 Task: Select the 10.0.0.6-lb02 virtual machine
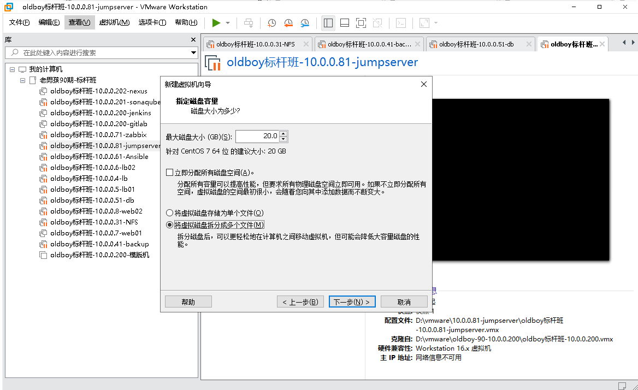[x=93, y=168]
